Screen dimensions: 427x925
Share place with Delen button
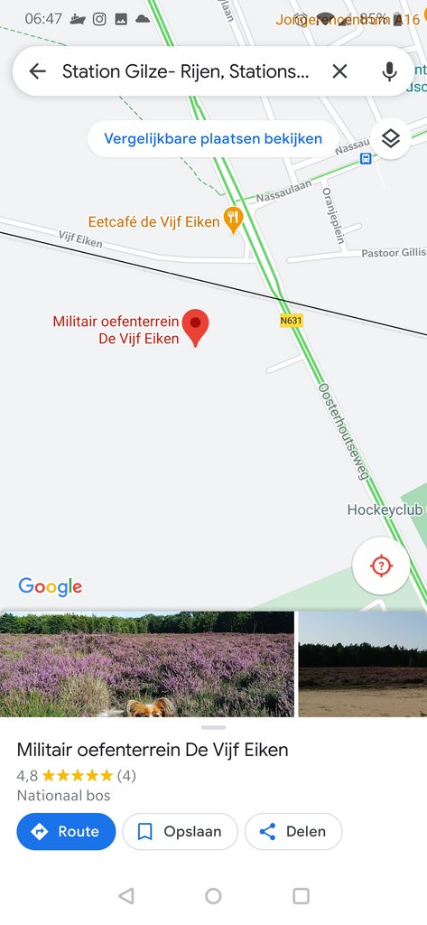pos(293,831)
